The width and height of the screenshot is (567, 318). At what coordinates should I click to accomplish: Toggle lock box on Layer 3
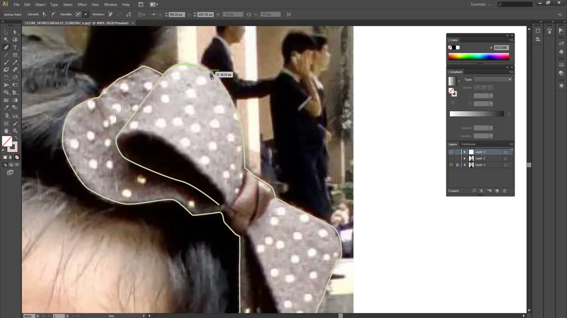click(x=457, y=152)
